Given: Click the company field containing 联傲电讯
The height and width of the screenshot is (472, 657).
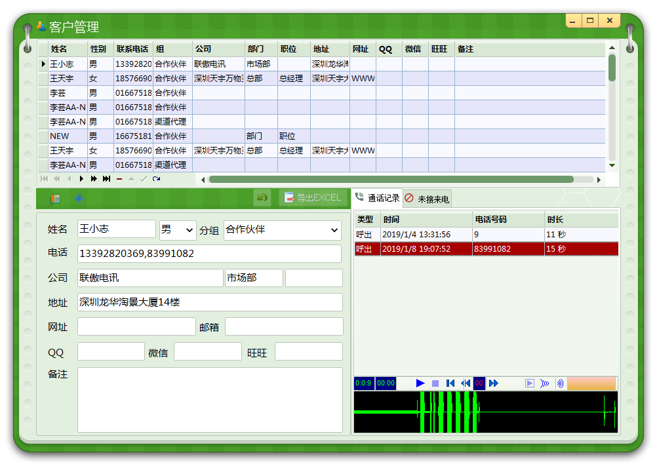Looking at the screenshot, I should pyautogui.click(x=150, y=278).
